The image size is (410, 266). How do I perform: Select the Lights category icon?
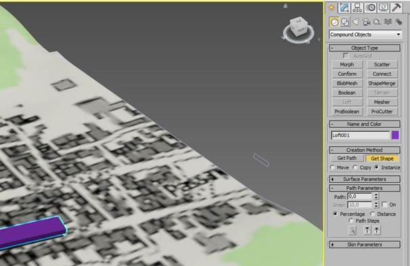pyautogui.click(x=356, y=22)
